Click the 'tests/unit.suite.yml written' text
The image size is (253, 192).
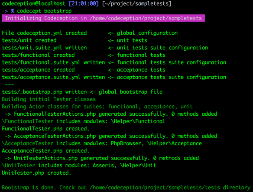[44, 48]
